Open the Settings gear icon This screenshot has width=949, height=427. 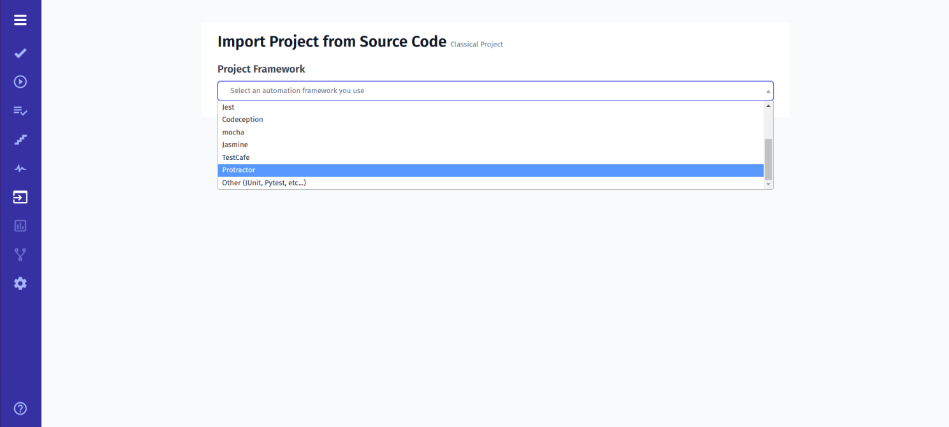click(20, 283)
